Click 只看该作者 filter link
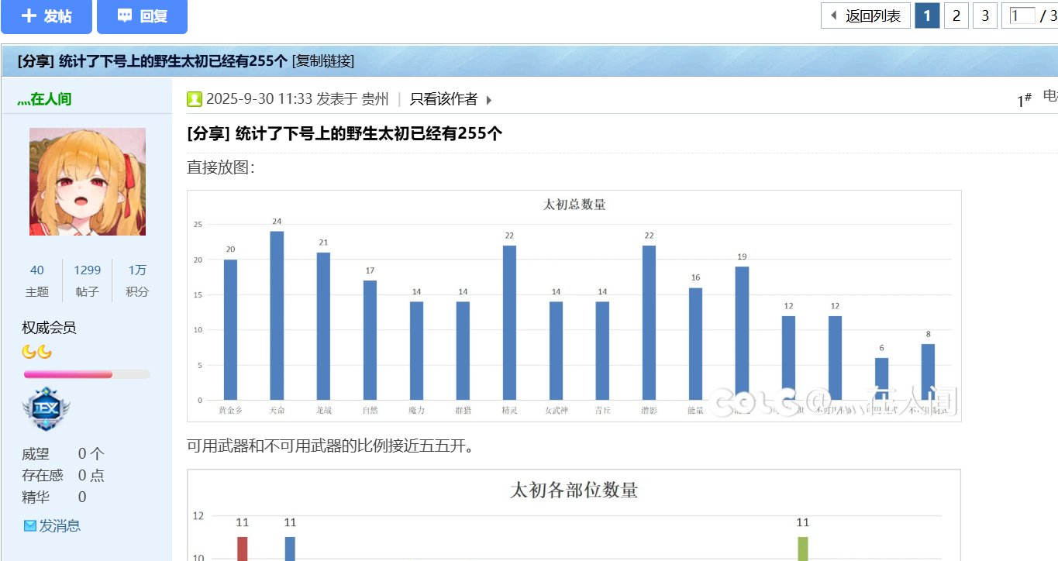1058x561 pixels. 443,99
